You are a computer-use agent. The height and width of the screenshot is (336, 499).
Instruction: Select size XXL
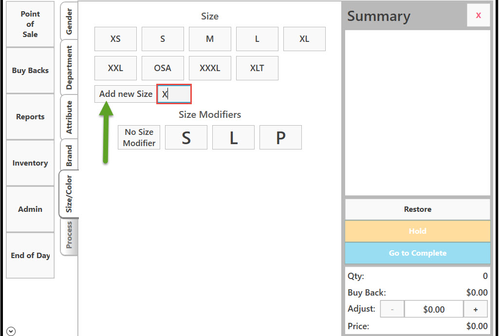point(115,68)
